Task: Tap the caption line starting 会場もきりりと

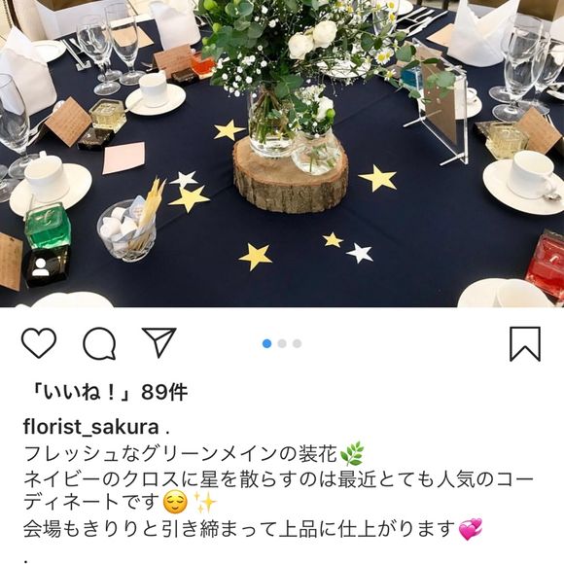Action: click(x=239, y=529)
